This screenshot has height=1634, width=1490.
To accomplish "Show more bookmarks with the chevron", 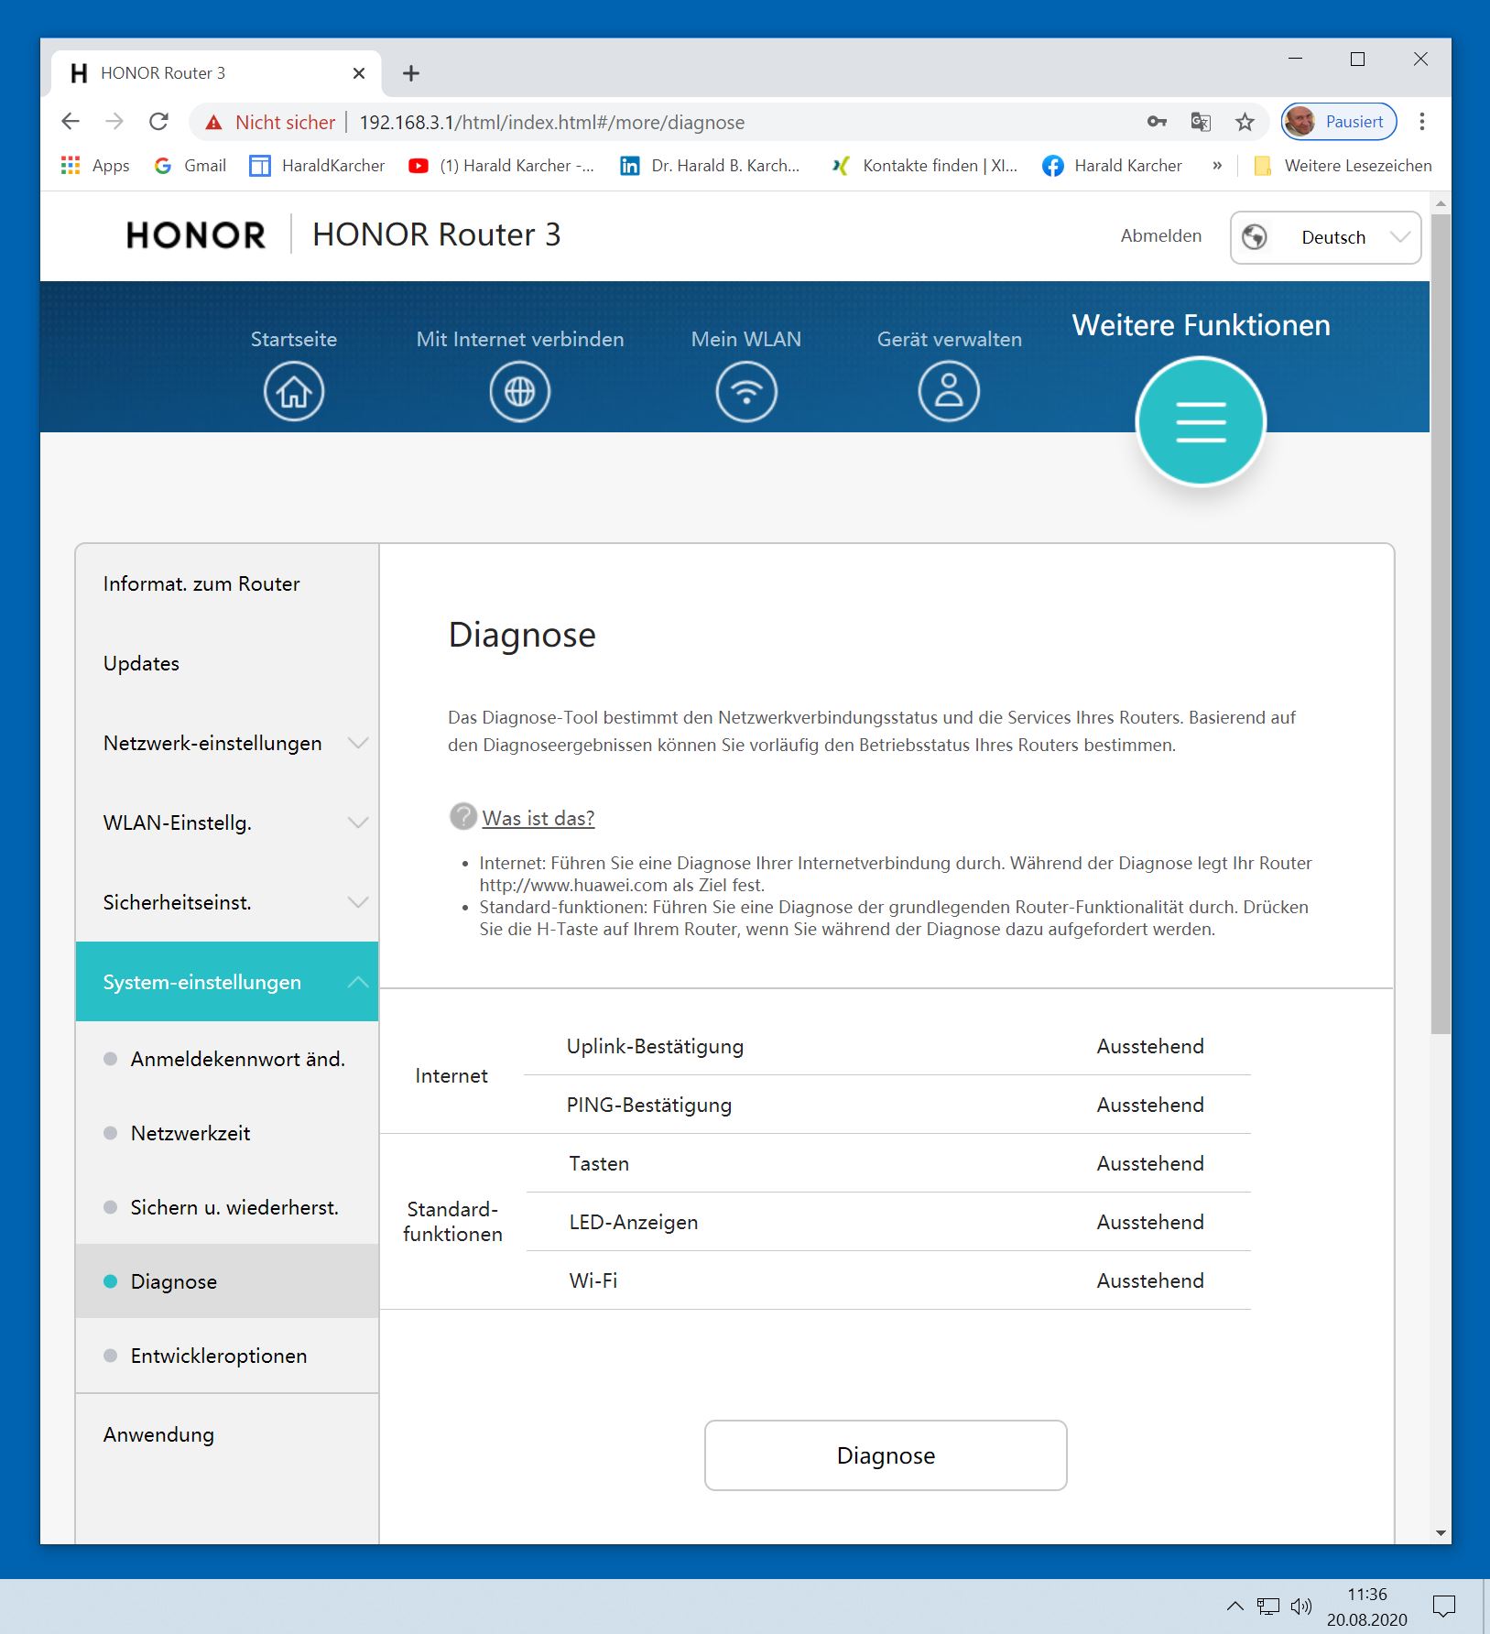I will (x=1217, y=166).
